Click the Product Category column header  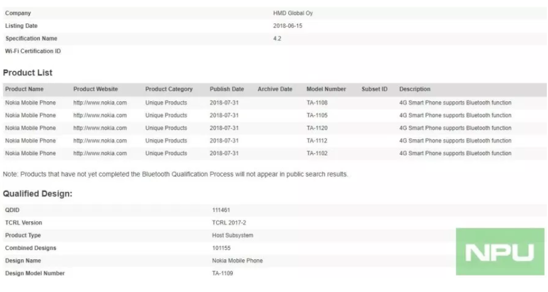[169, 89]
